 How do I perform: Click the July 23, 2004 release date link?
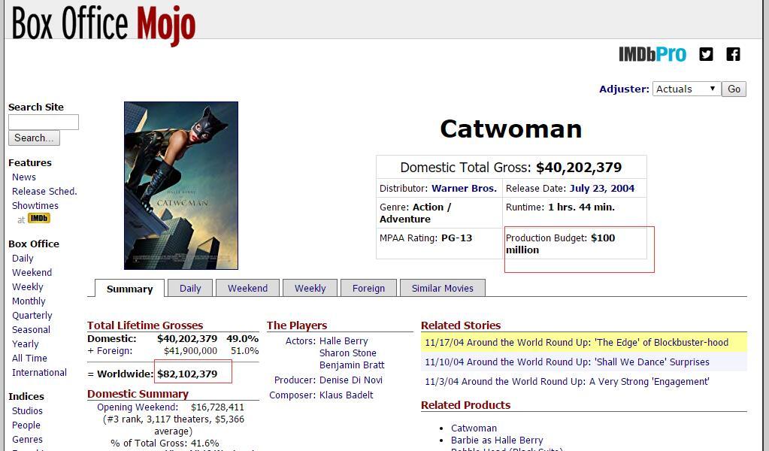click(602, 188)
